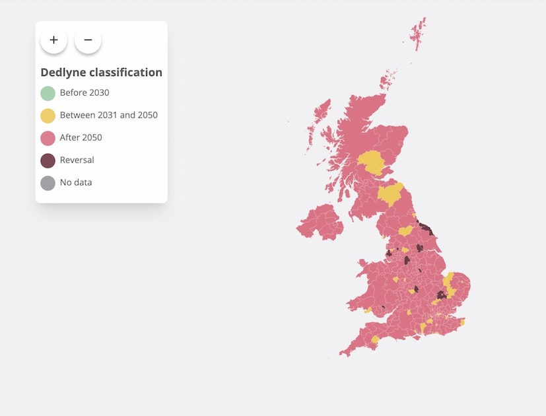This screenshot has width=546, height=416.
Task: Zoom in with the plus button
Action: [x=53, y=40]
